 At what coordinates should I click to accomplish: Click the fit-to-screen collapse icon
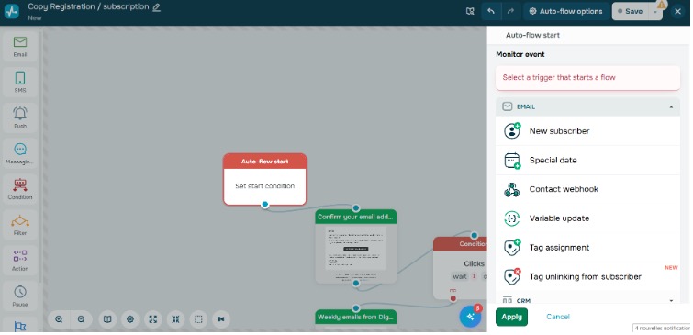175,319
